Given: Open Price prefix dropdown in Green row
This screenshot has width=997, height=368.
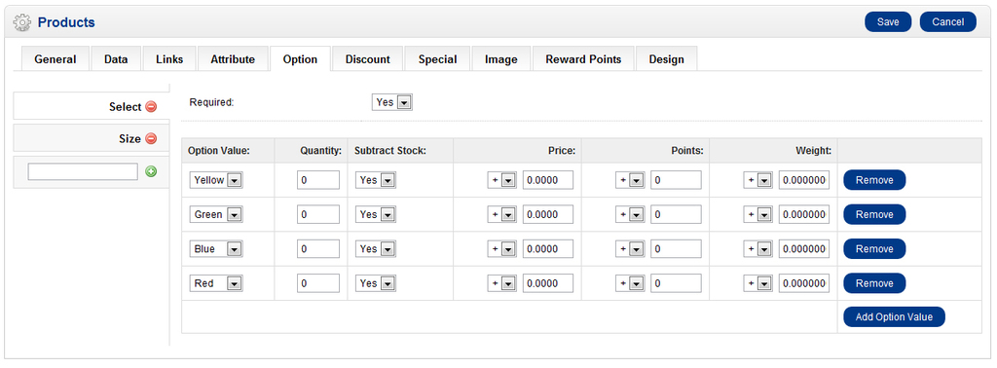Looking at the screenshot, I should (x=501, y=215).
